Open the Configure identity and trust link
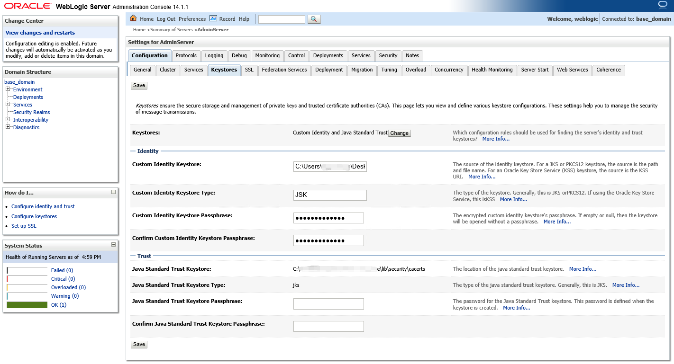 tap(43, 206)
